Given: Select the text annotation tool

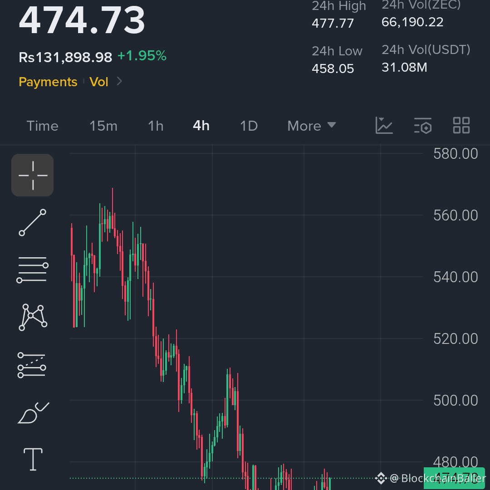Looking at the screenshot, I should point(33,459).
